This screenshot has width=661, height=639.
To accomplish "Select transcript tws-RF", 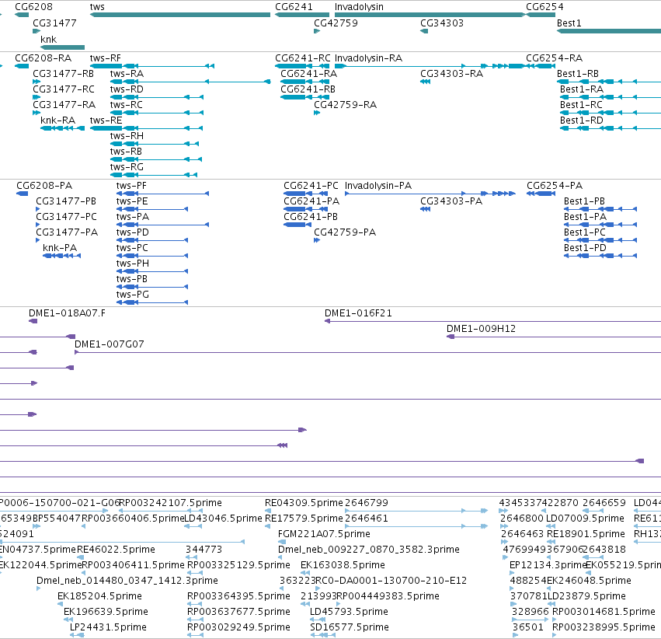I will click(x=152, y=66).
